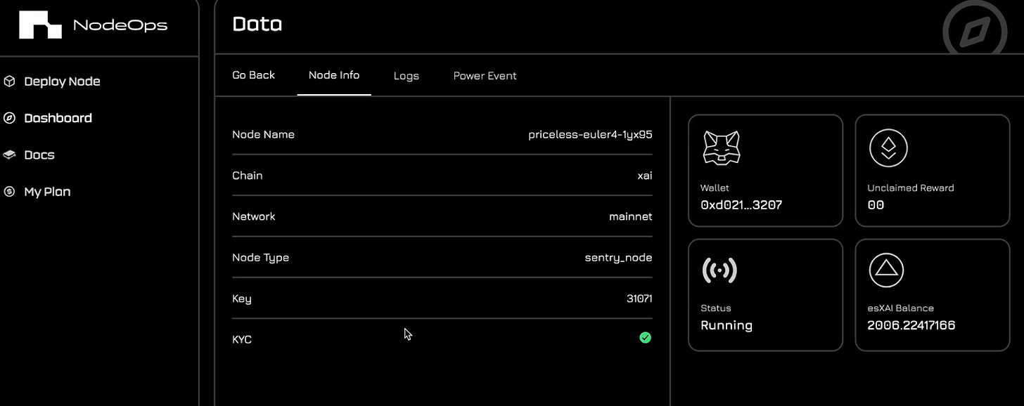Click the unclaimed reward value 00
The width and height of the screenshot is (1024, 406).
[x=876, y=205]
